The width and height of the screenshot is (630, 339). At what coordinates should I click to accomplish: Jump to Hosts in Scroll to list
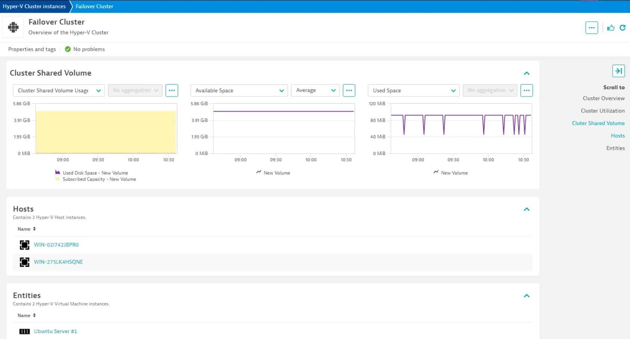click(618, 136)
